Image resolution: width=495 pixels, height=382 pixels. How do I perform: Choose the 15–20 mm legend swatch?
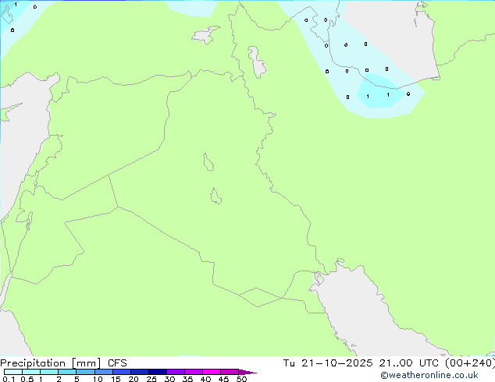(121, 372)
